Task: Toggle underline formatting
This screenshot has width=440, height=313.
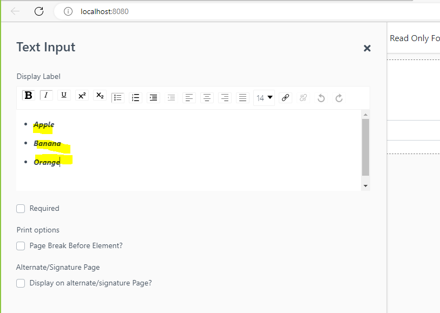Action: click(64, 95)
